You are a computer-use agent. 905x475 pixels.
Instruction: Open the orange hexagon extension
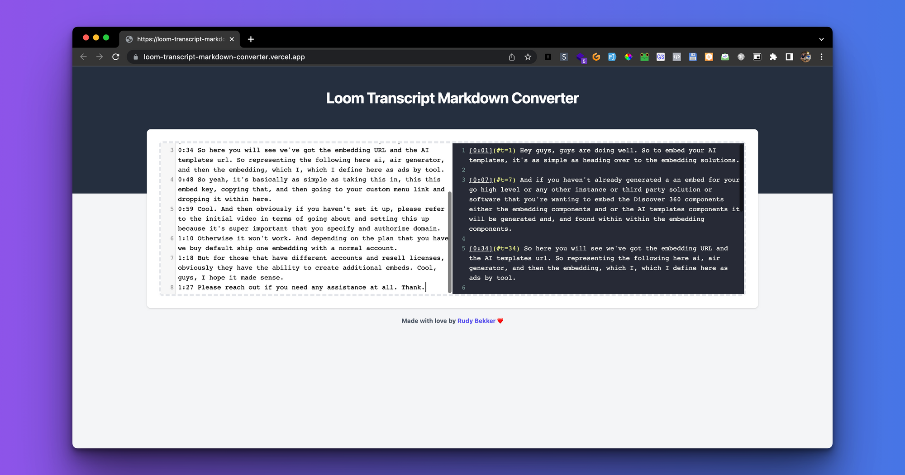[x=709, y=57]
